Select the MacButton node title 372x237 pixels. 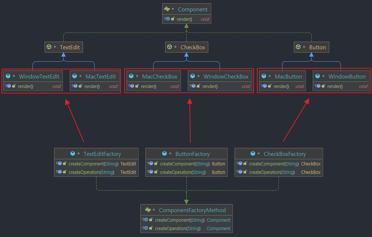coord(288,77)
